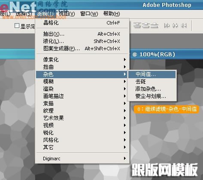
Task: Expand the 像素化 submenu
Action: [82, 60]
